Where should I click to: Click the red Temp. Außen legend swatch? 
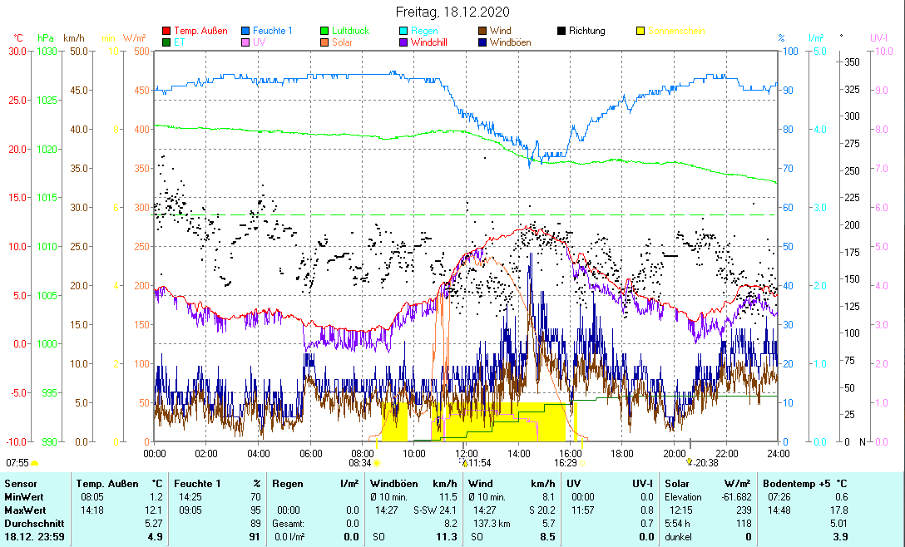[x=166, y=31]
